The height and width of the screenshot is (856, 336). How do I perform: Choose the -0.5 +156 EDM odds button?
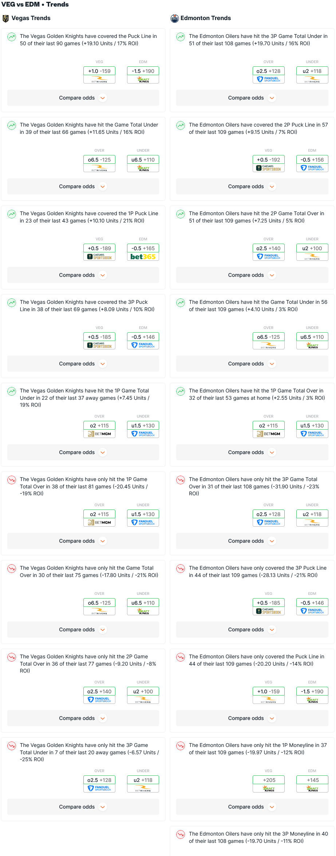(312, 160)
